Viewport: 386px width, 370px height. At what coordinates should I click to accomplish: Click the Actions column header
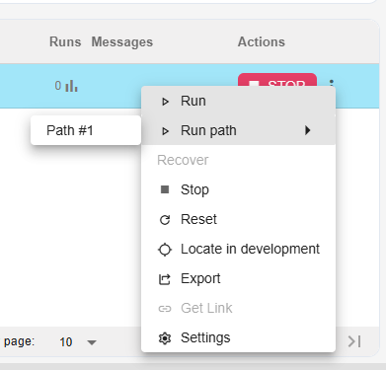[262, 41]
